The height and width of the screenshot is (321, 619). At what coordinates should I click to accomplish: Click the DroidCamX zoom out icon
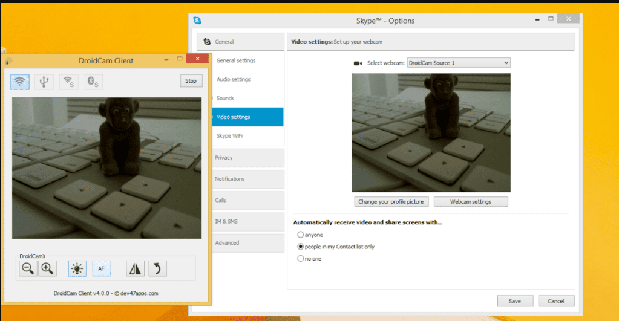(x=28, y=268)
